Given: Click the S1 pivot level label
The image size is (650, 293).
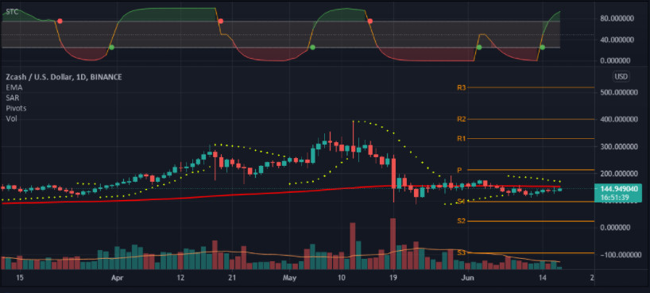Looking at the screenshot, I should pyautogui.click(x=461, y=202).
